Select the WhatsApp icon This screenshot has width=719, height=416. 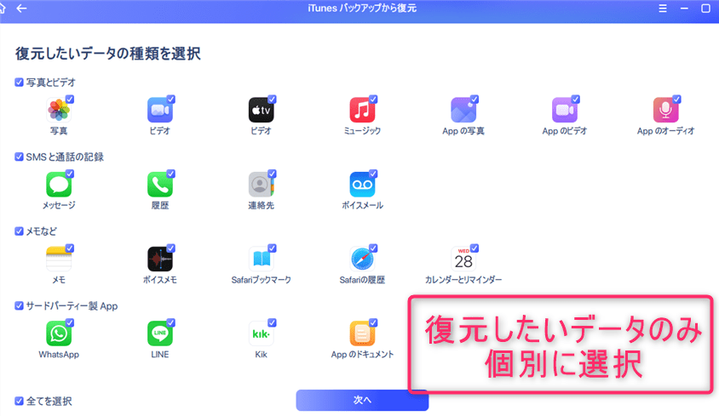[x=59, y=333]
